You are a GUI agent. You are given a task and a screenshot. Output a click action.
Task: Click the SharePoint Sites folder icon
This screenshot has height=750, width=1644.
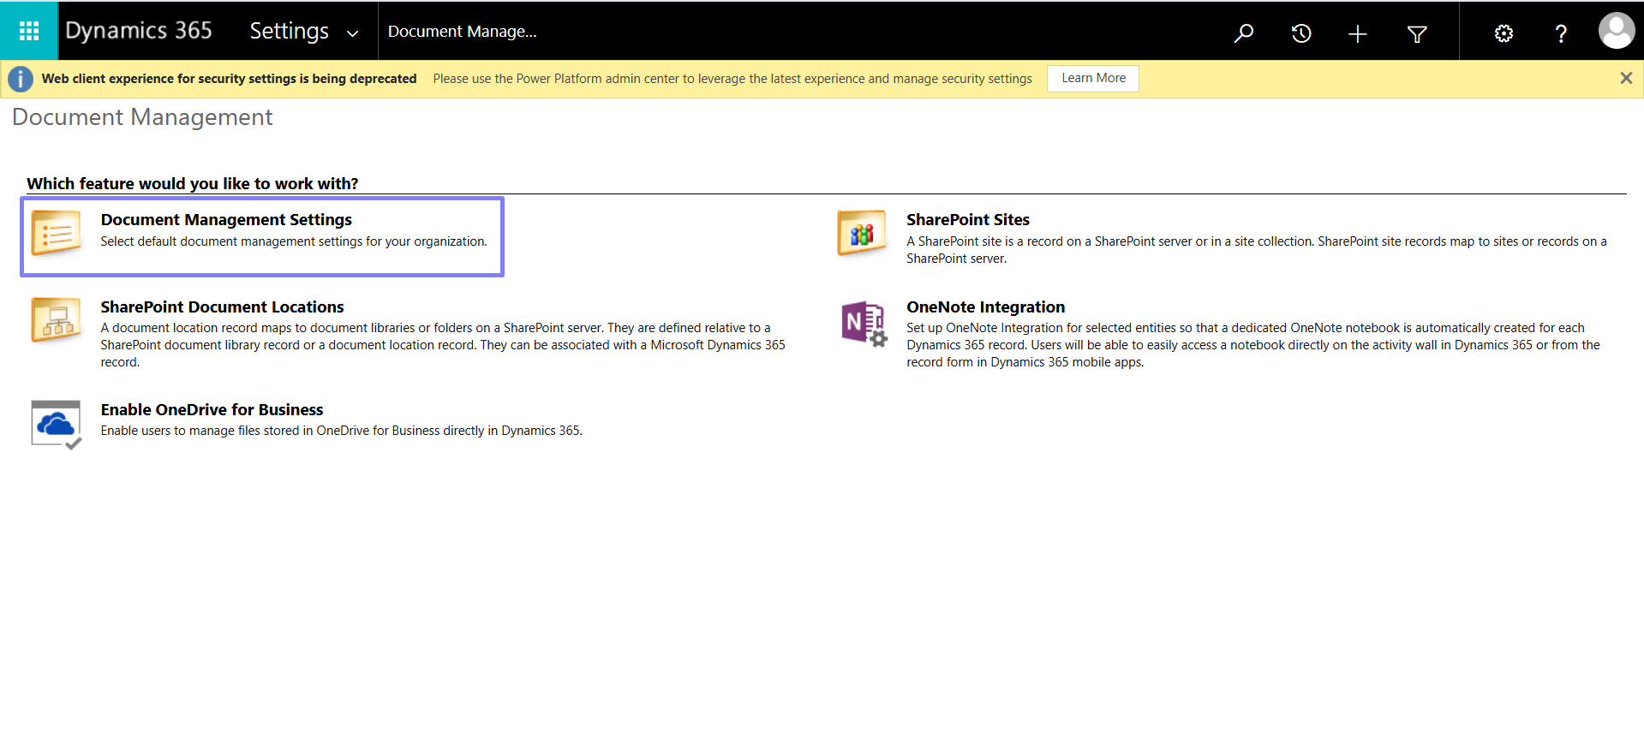click(x=863, y=233)
